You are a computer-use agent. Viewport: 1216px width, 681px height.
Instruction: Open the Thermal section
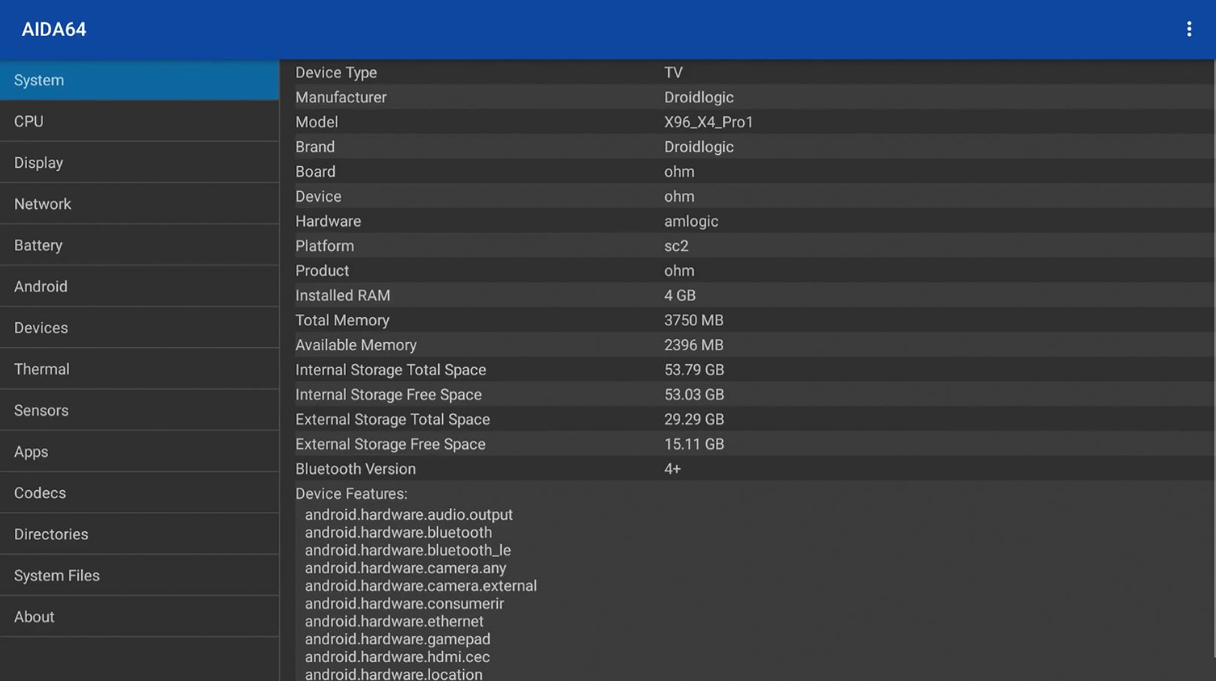140,370
